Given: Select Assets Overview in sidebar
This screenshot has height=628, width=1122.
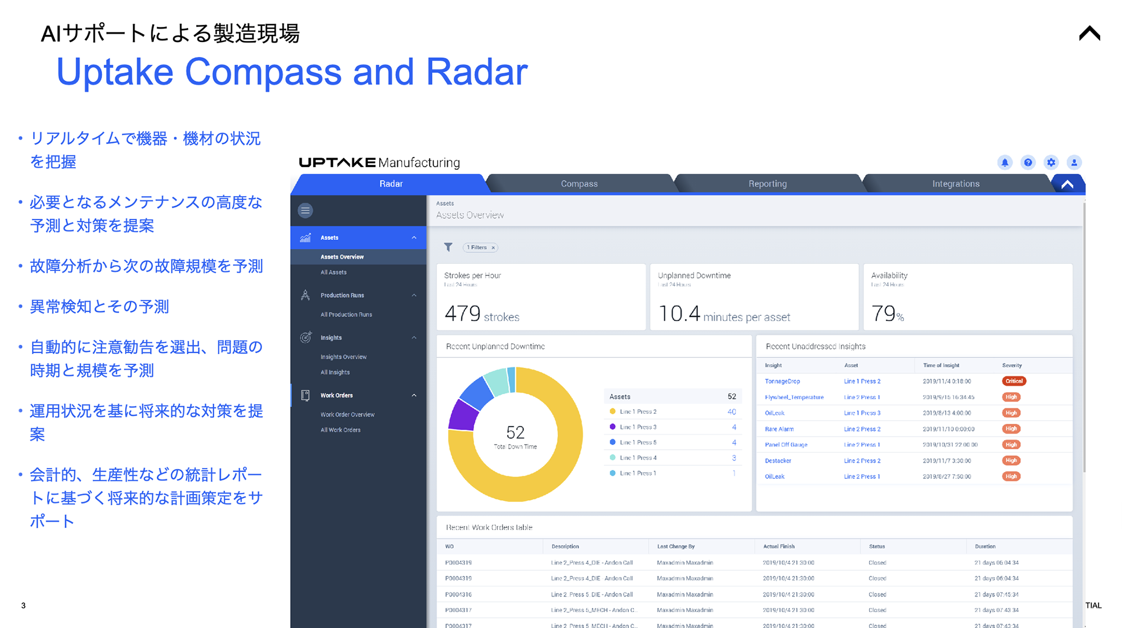Looking at the screenshot, I should pos(358,257).
